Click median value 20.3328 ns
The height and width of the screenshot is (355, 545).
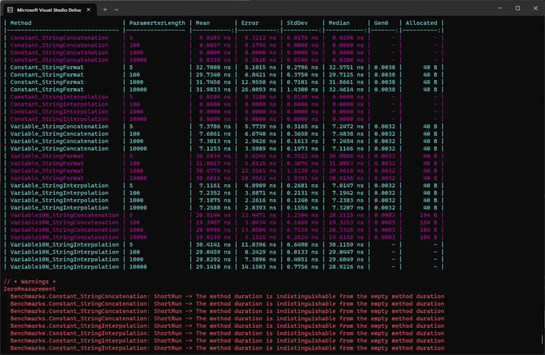click(346, 230)
